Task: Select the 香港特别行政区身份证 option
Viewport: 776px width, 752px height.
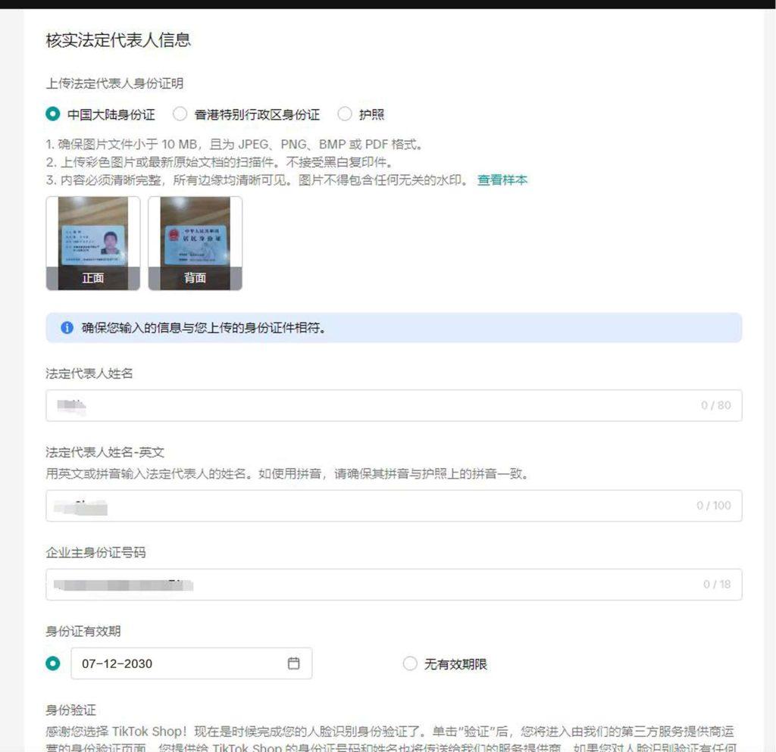Action: point(180,114)
